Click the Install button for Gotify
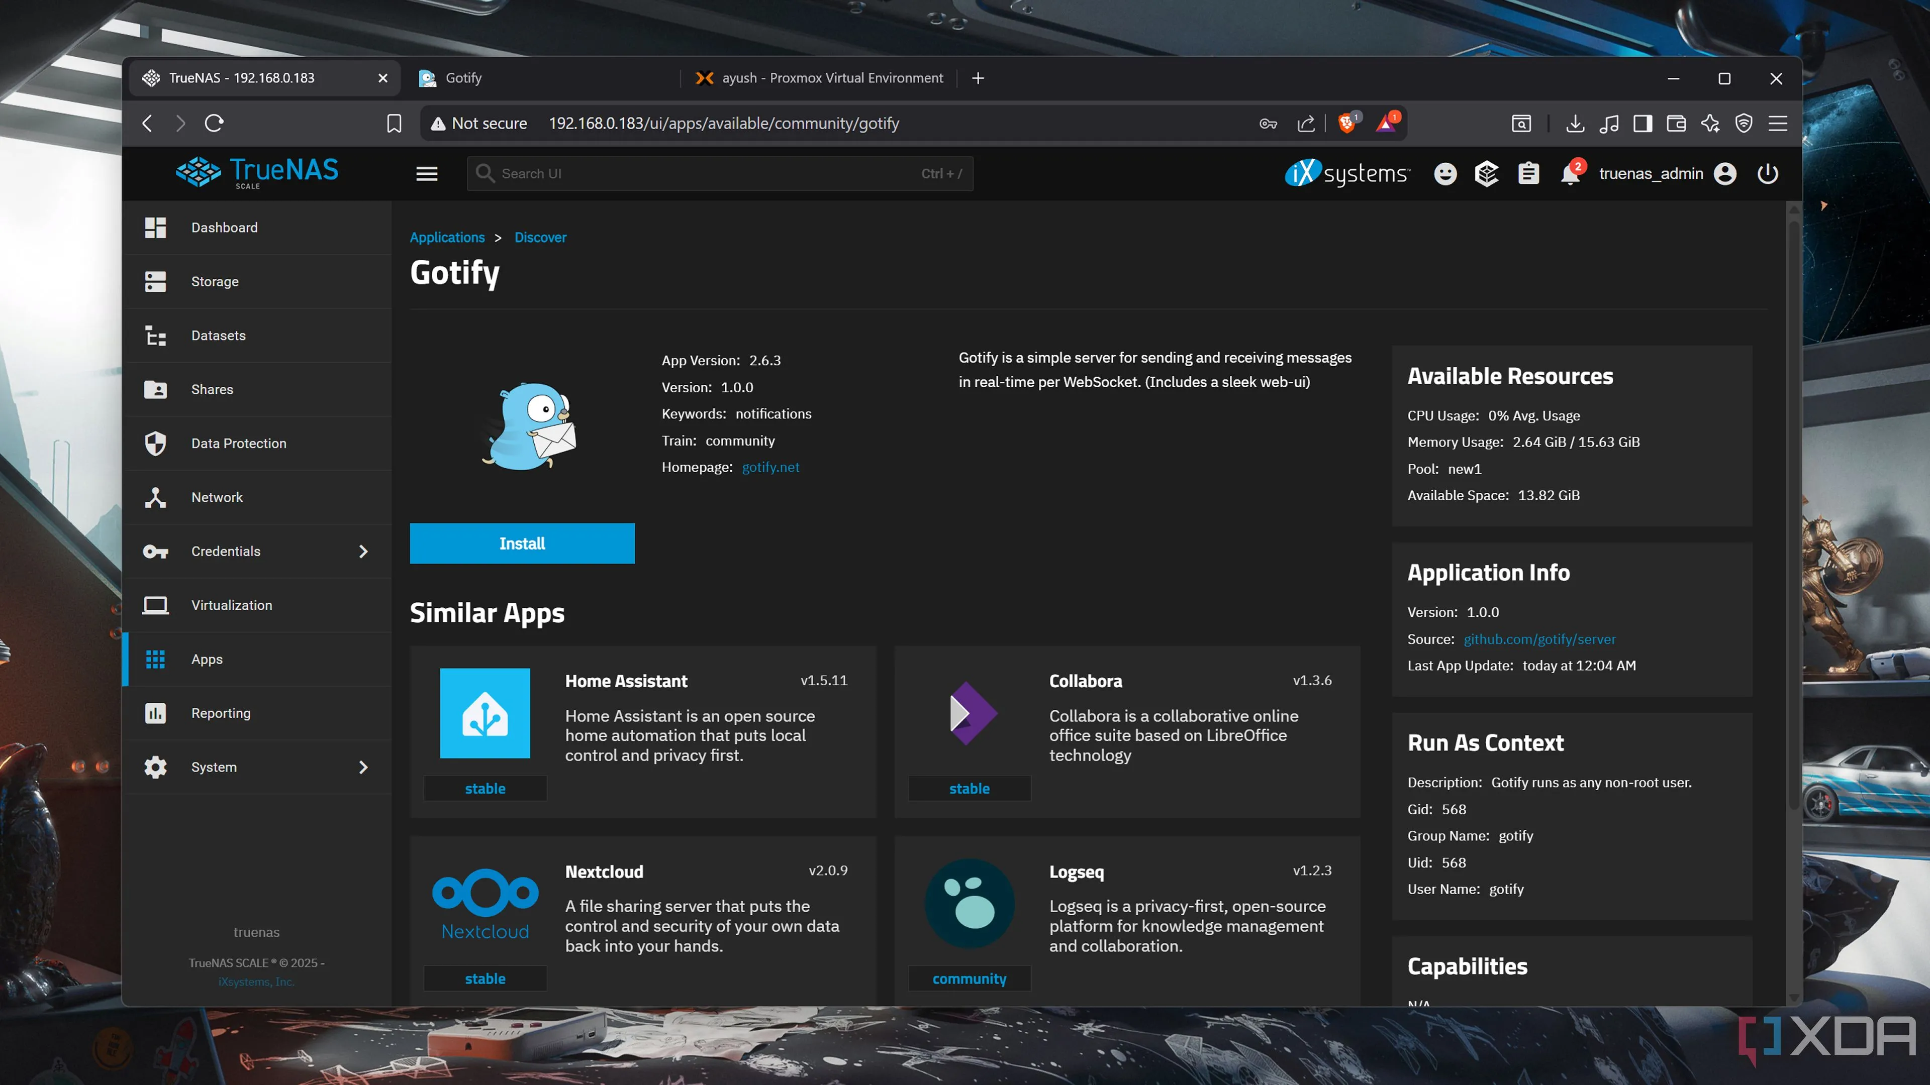 [x=522, y=544]
